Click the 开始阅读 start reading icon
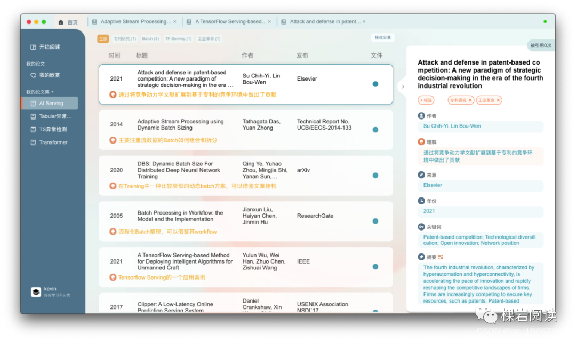 (x=33, y=47)
